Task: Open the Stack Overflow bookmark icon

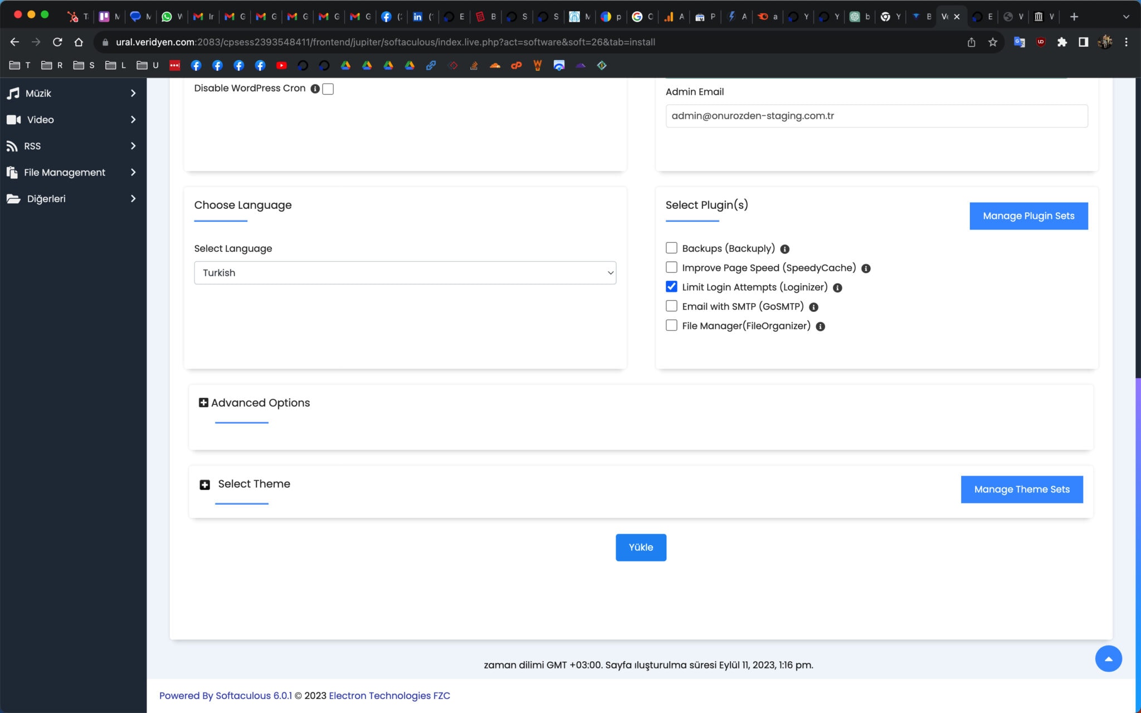Action: [x=474, y=66]
